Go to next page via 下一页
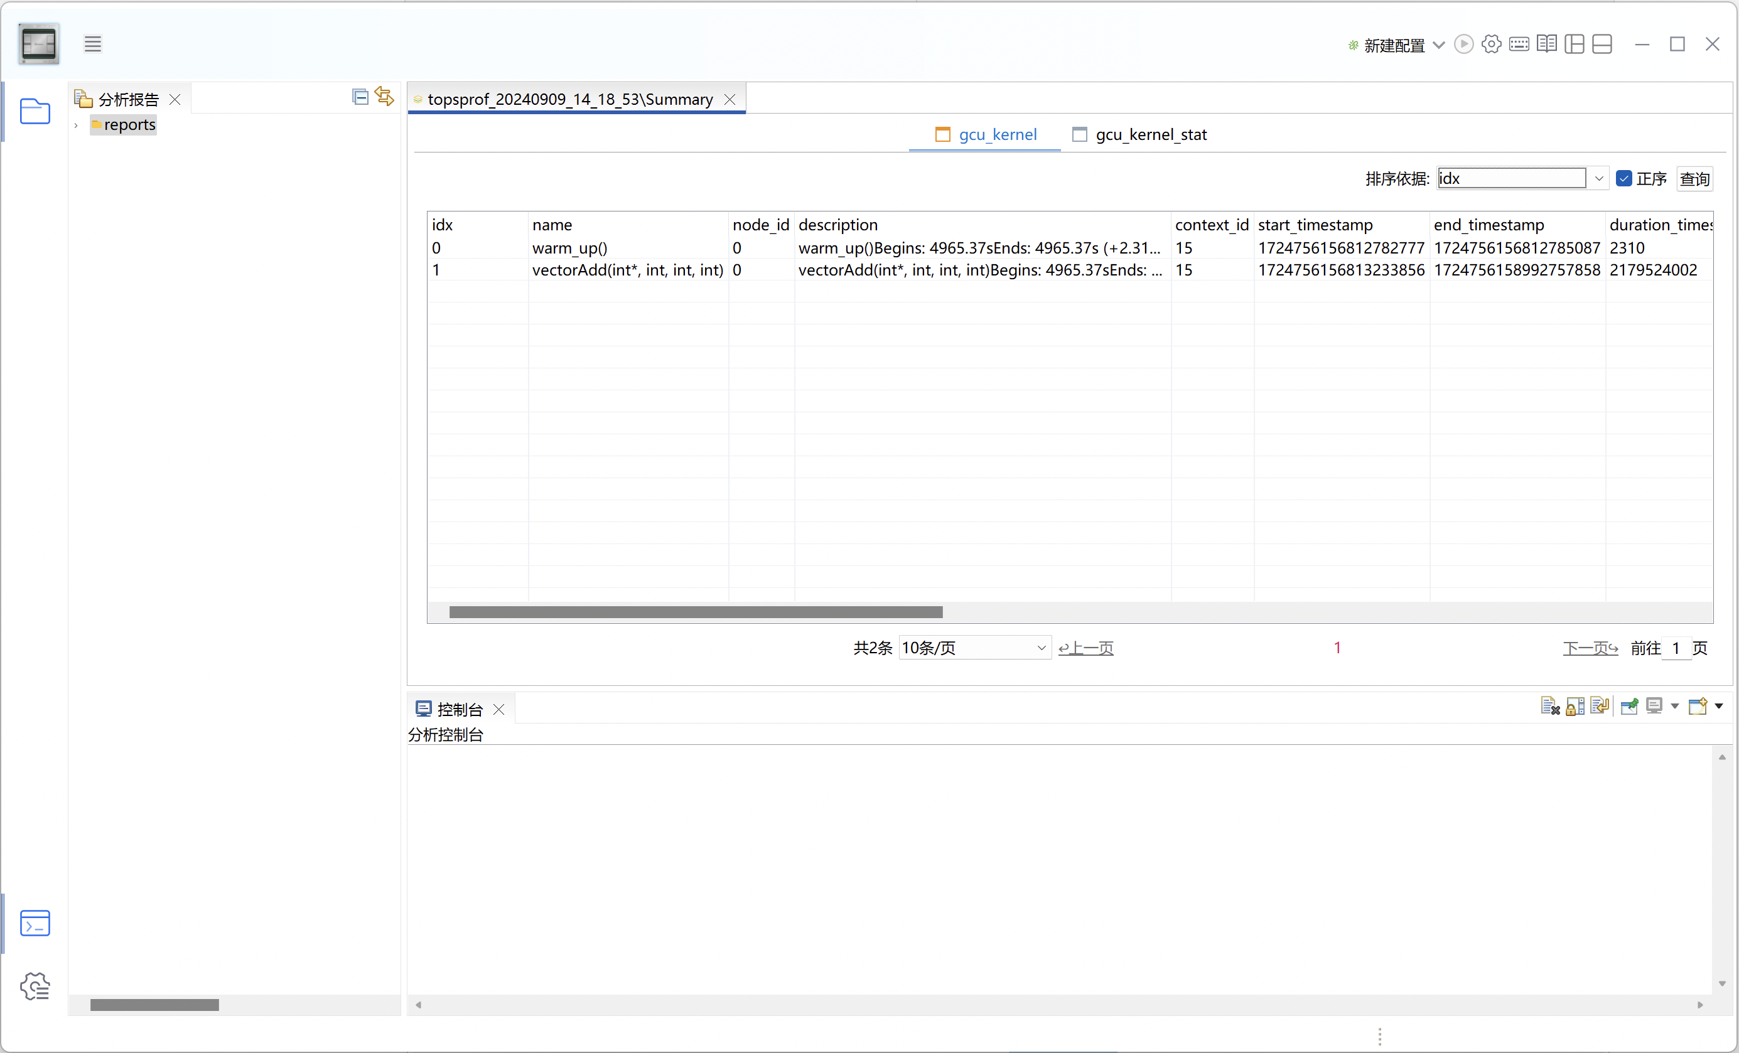 (x=1590, y=648)
